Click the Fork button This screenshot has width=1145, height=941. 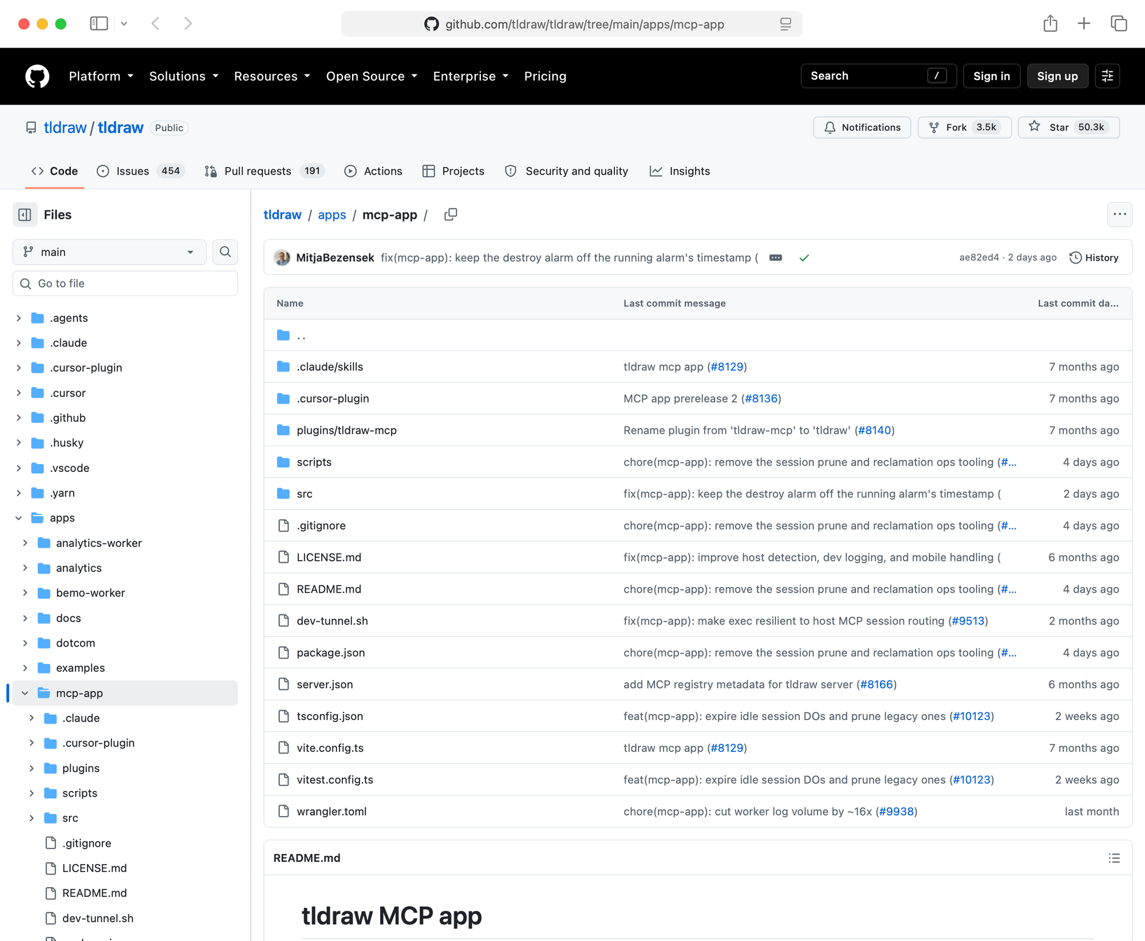(x=964, y=127)
